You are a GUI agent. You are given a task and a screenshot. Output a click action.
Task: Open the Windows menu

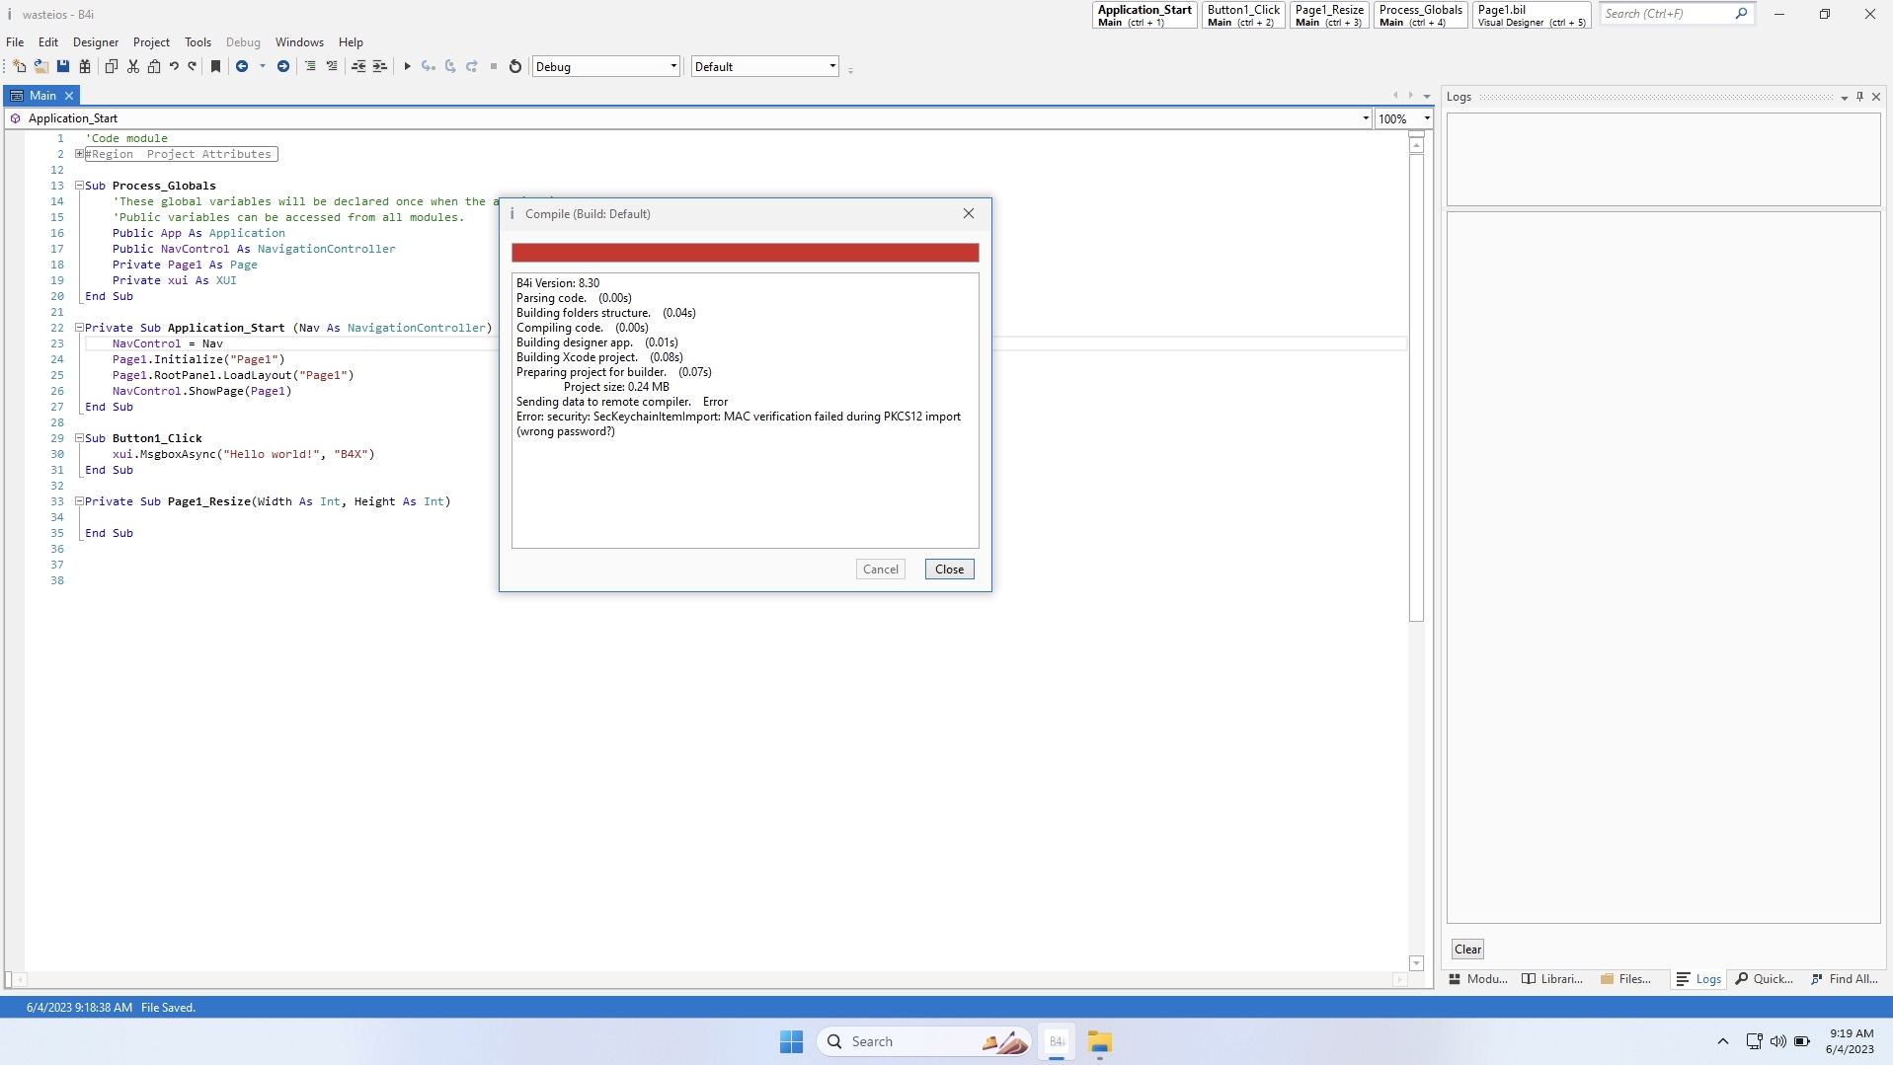coord(299,42)
